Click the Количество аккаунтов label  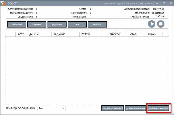point(21,9)
